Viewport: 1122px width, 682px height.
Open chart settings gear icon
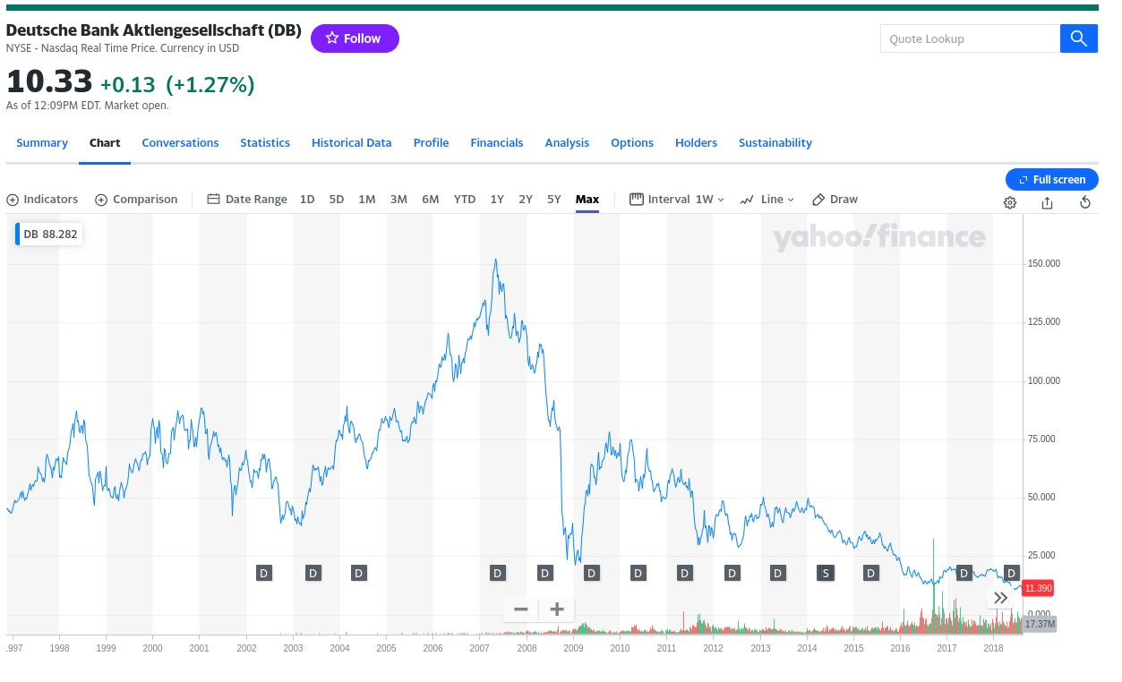click(1010, 202)
